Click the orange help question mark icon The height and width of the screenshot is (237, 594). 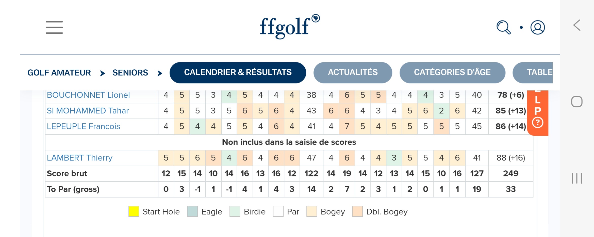538,123
